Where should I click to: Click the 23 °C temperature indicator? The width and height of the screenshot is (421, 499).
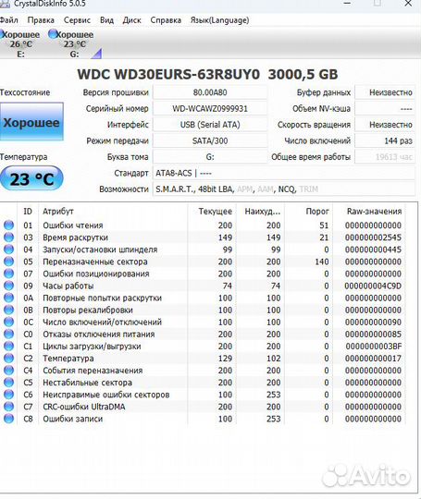(31, 178)
